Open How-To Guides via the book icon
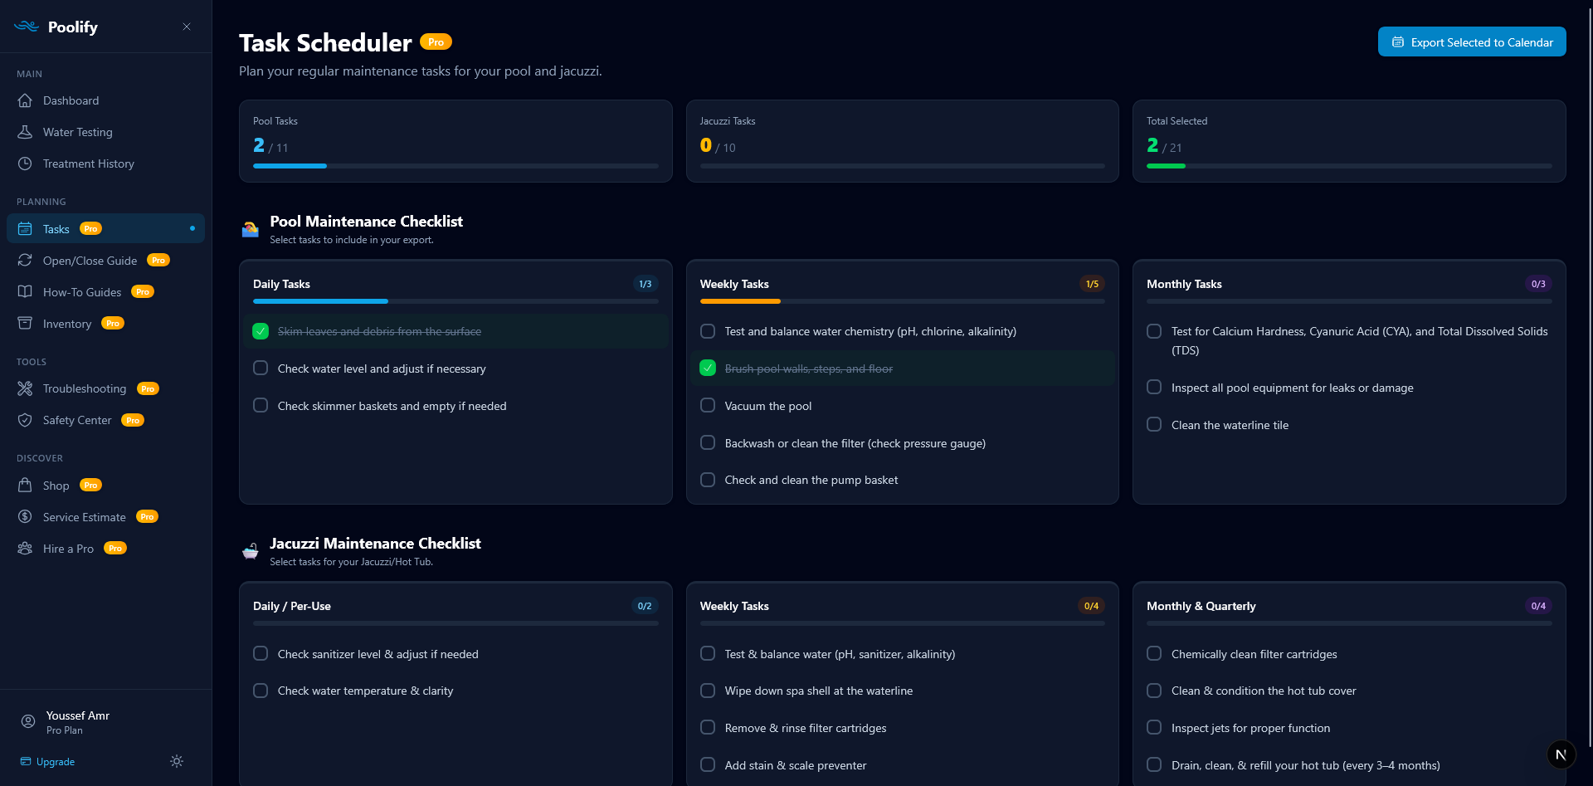The width and height of the screenshot is (1593, 786). coord(27,291)
